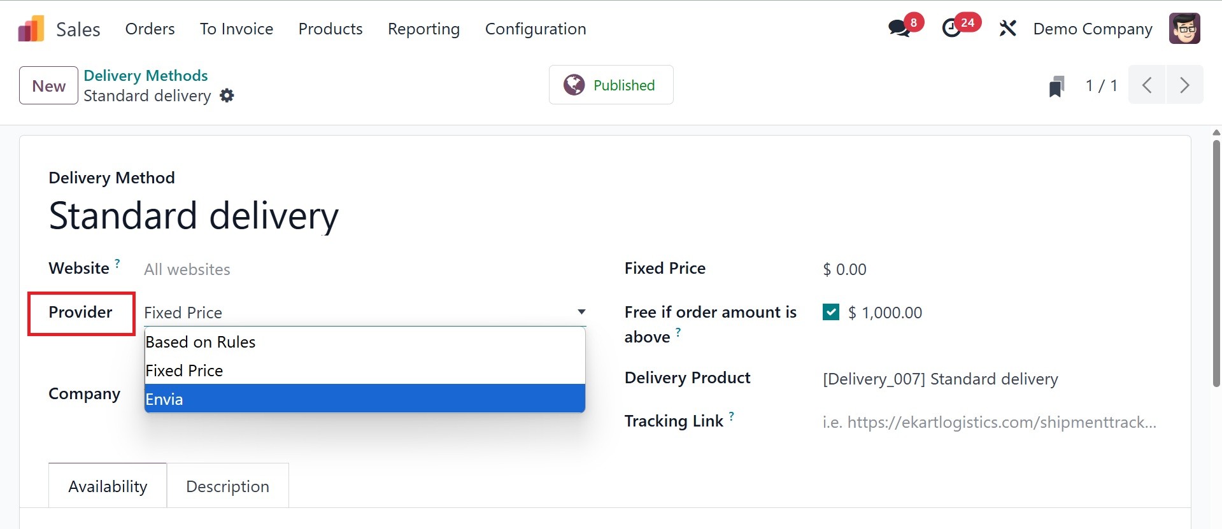Switch to the Description tab
Screen dimensions: 1222x529
227,486
